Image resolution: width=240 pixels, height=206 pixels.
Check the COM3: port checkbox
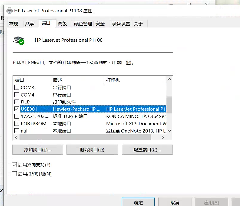tap(17, 88)
